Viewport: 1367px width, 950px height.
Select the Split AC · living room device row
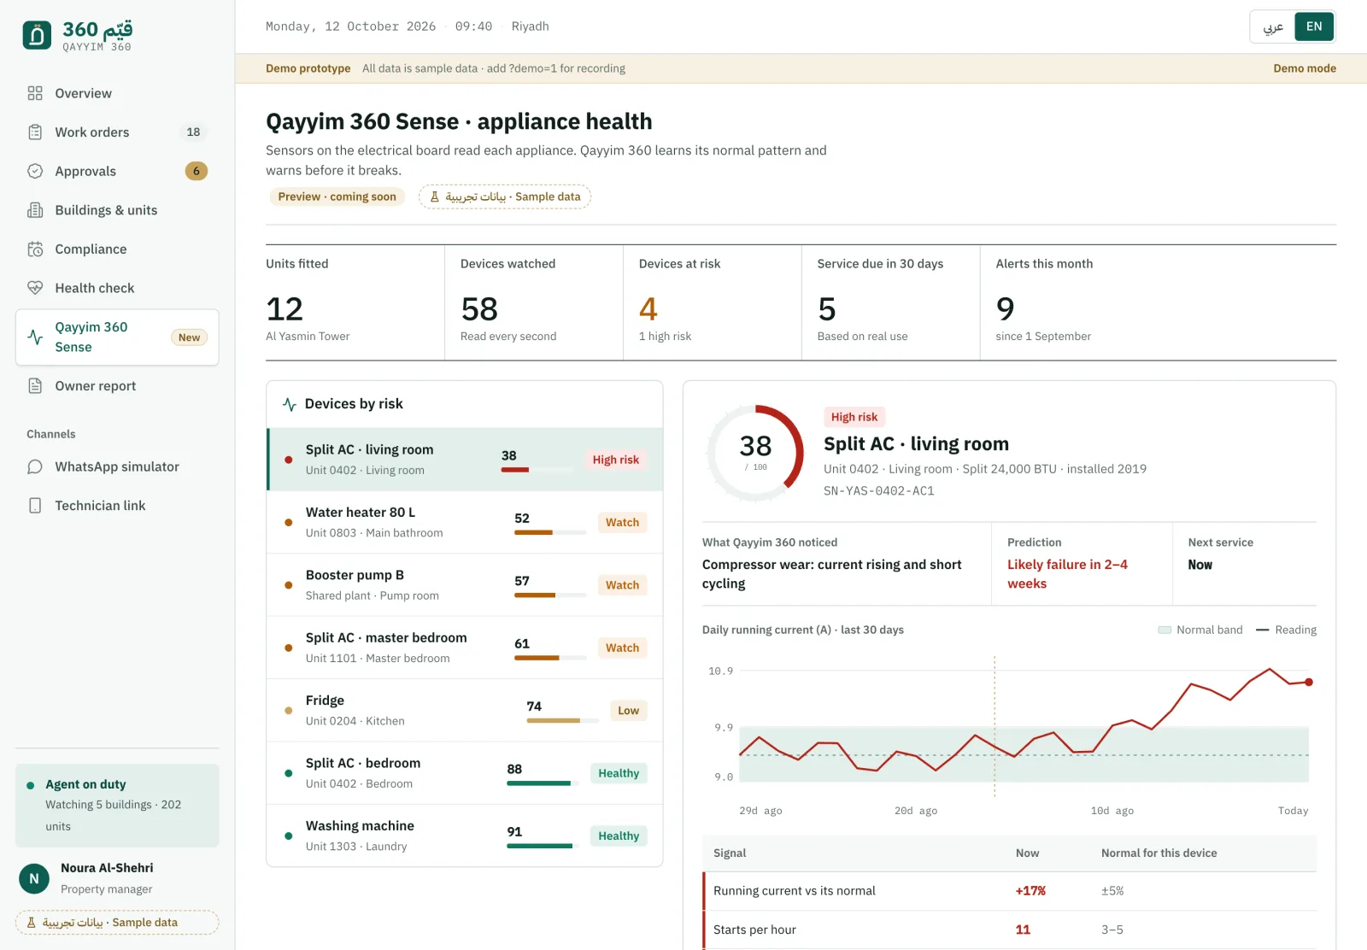click(465, 460)
